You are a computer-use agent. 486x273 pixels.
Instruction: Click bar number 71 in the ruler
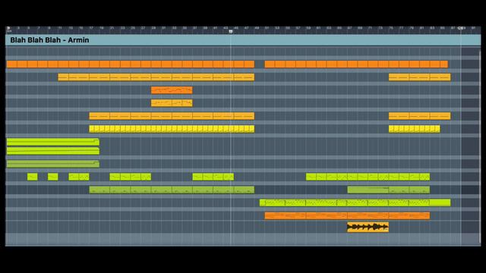[370, 28]
